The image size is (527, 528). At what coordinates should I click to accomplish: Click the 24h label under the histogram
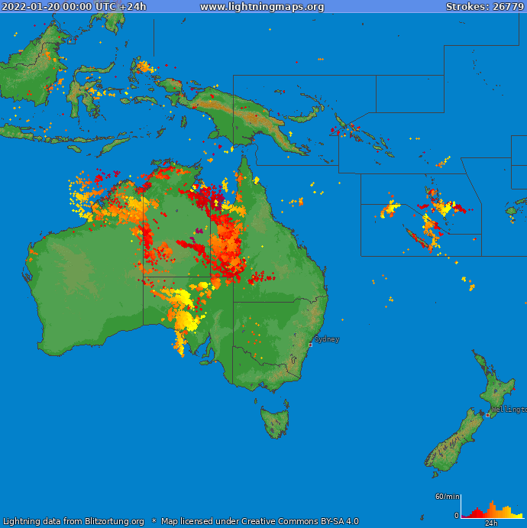click(491, 523)
